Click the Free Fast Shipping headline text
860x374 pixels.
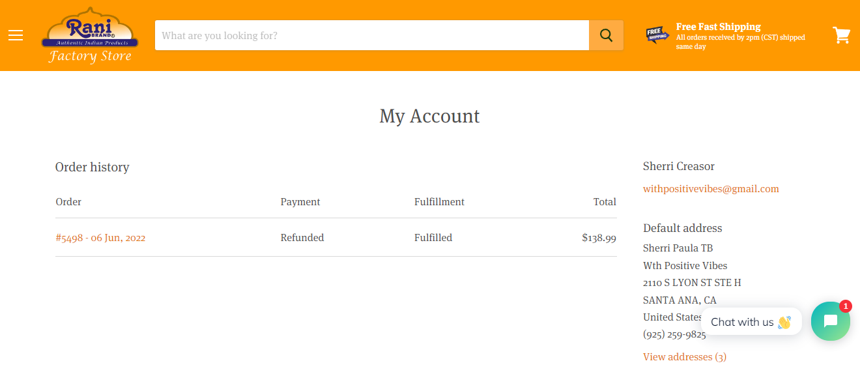719,27
